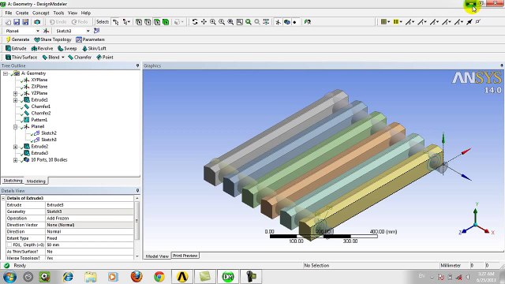This screenshot has width=505, height=284.
Task: Toggle the face selection filter
Action: (x=157, y=22)
